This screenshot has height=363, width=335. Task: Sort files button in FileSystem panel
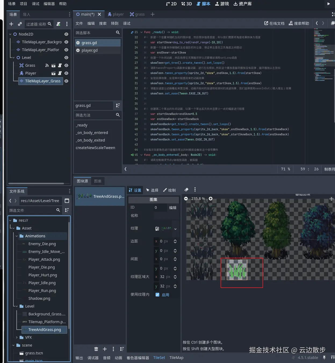click(x=67, y=210)
